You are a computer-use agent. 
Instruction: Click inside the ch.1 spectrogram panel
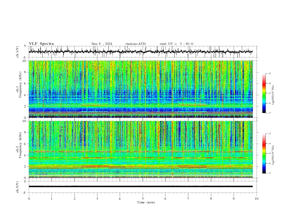click(x=140, y=89)
